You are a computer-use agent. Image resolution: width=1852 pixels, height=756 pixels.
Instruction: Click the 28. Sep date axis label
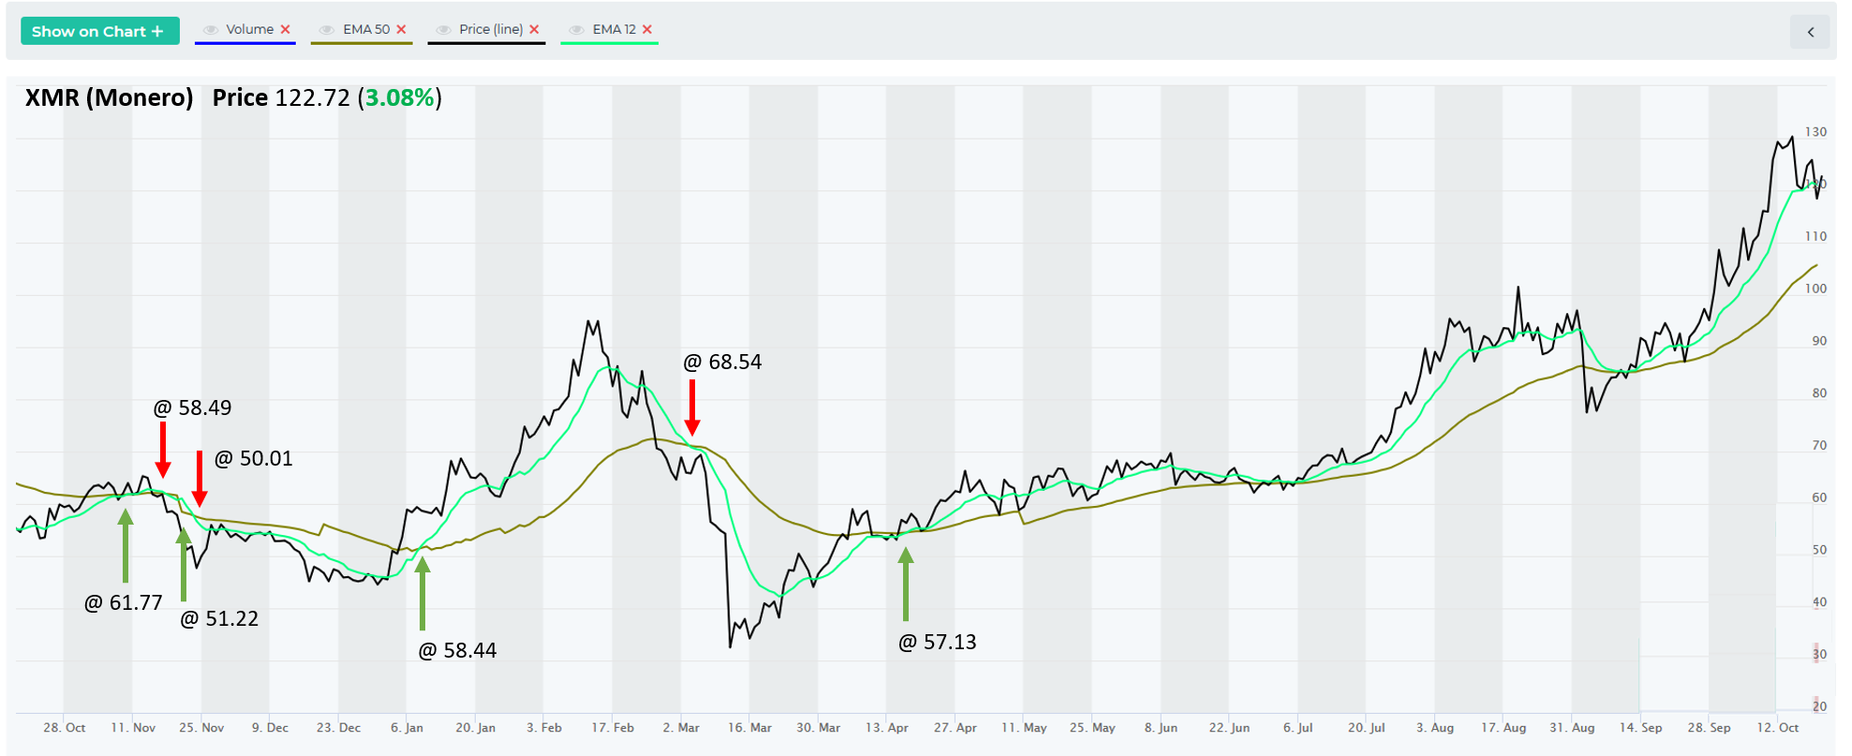(1709, 728)
